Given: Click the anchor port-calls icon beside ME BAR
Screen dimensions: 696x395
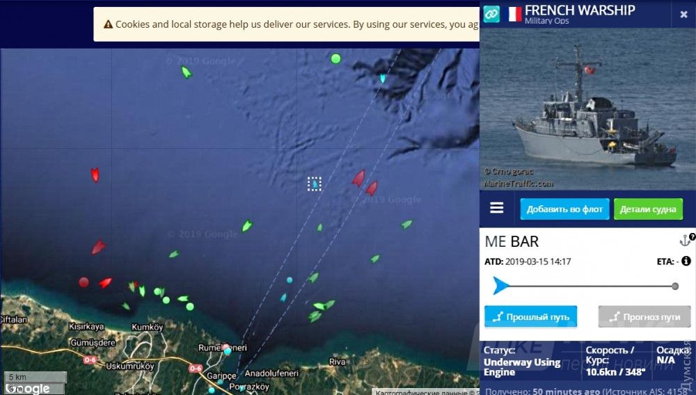Looking at the screenshot, I should tap(686, 241).
